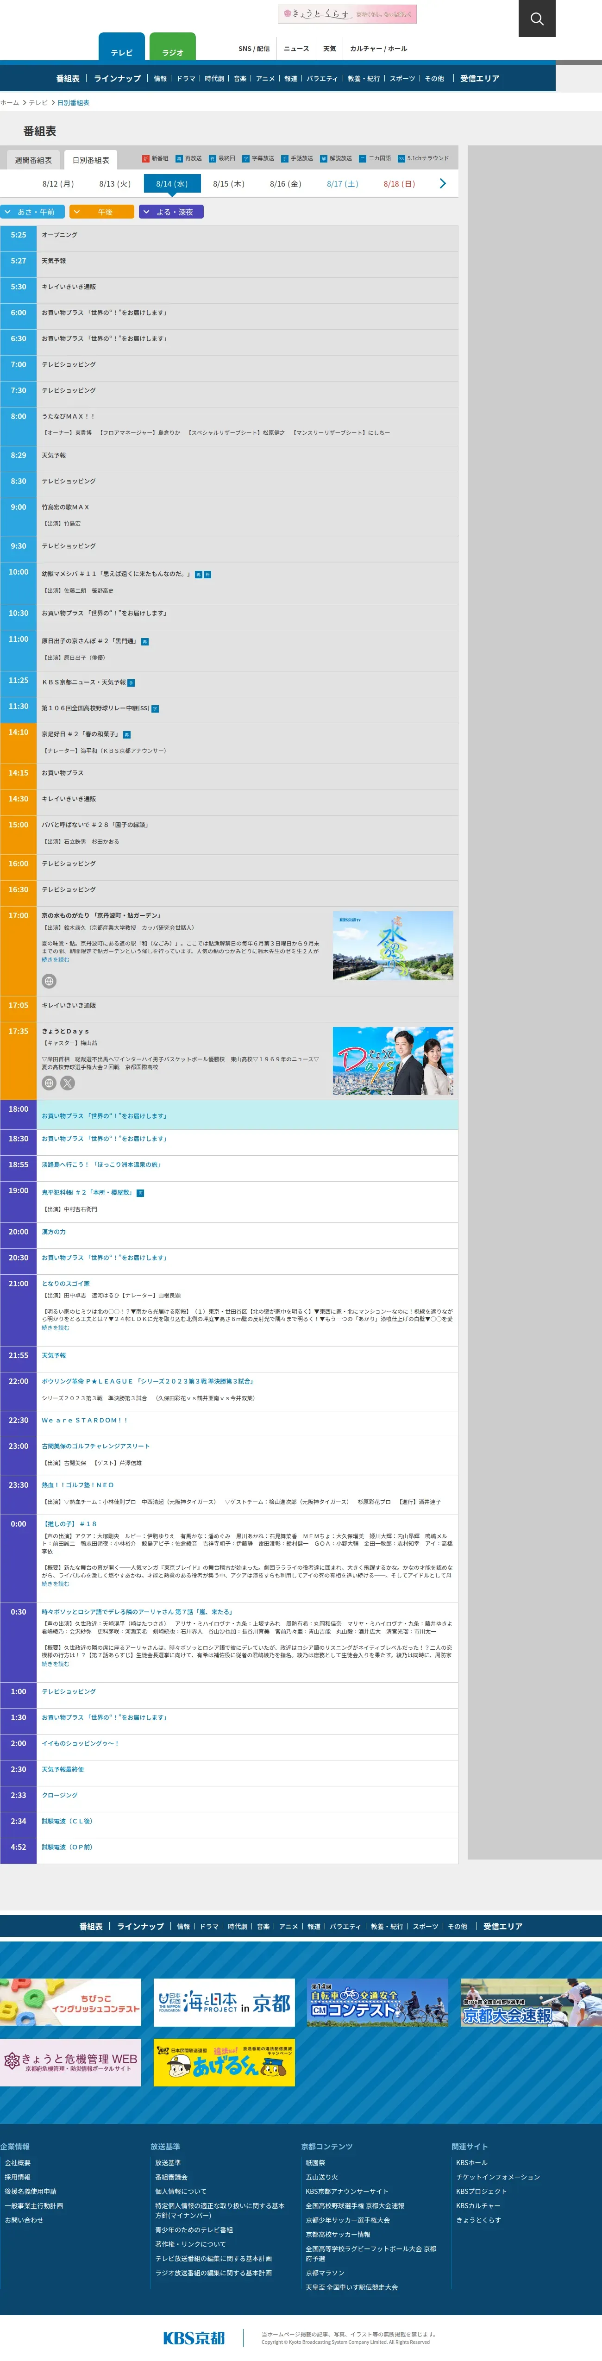
Task: Open the 京都マラソン footer link
Action: point(325,2273)
